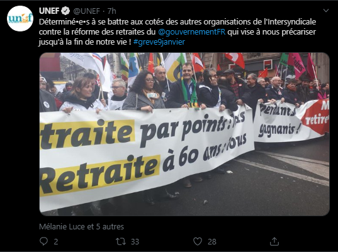Open the UNEF display name link
338x252 pixels.
[x=49, y=11]
